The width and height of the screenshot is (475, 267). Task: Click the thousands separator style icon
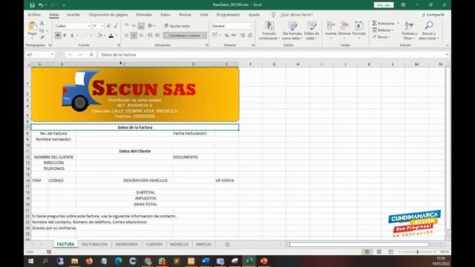(234, 36)
